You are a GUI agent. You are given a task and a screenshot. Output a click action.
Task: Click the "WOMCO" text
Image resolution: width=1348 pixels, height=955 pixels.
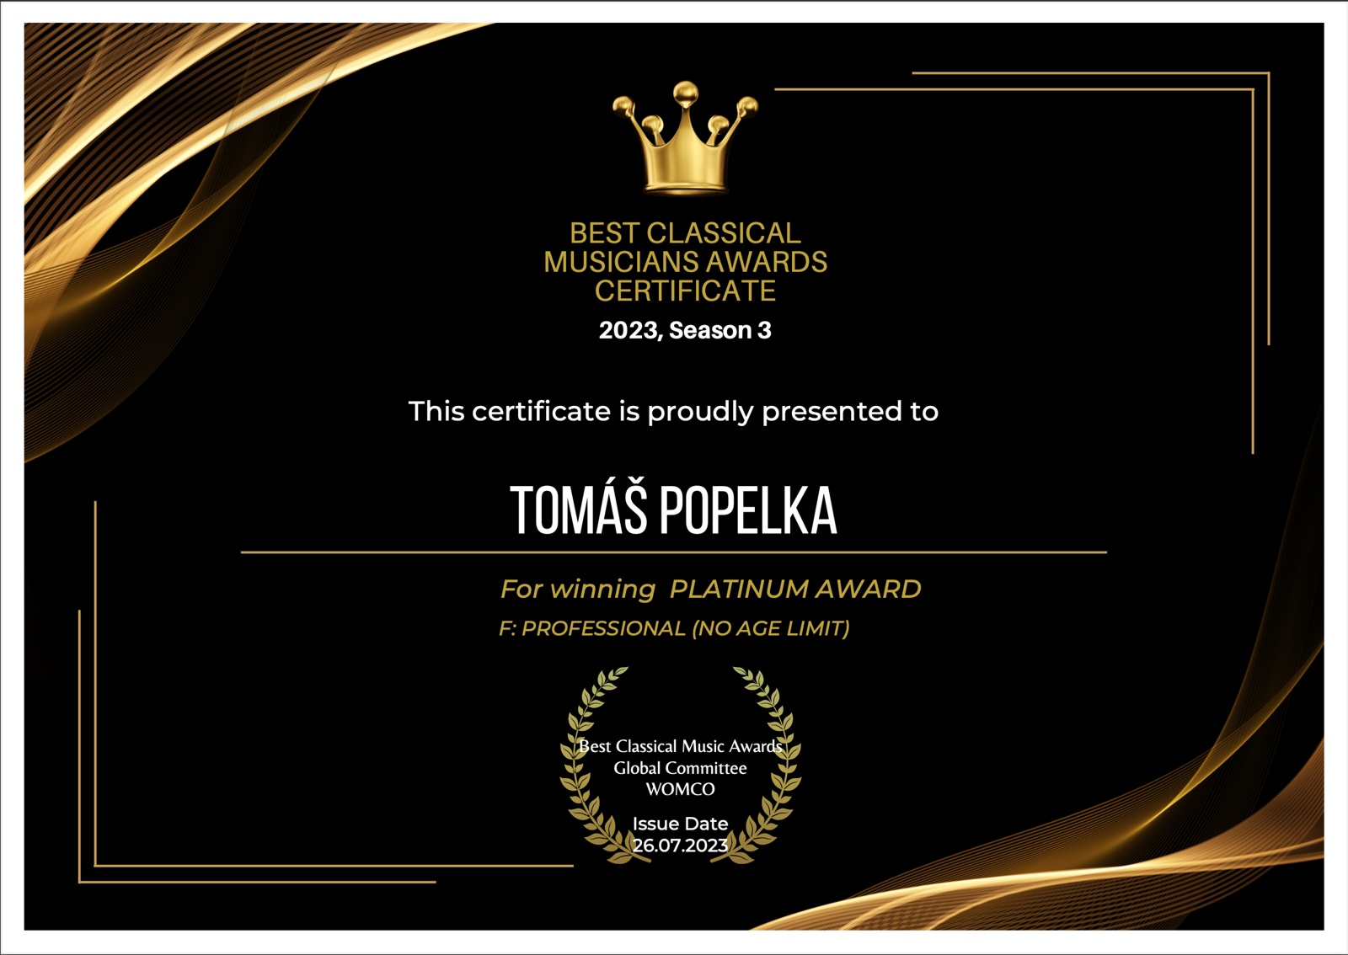tap(680, 789)
